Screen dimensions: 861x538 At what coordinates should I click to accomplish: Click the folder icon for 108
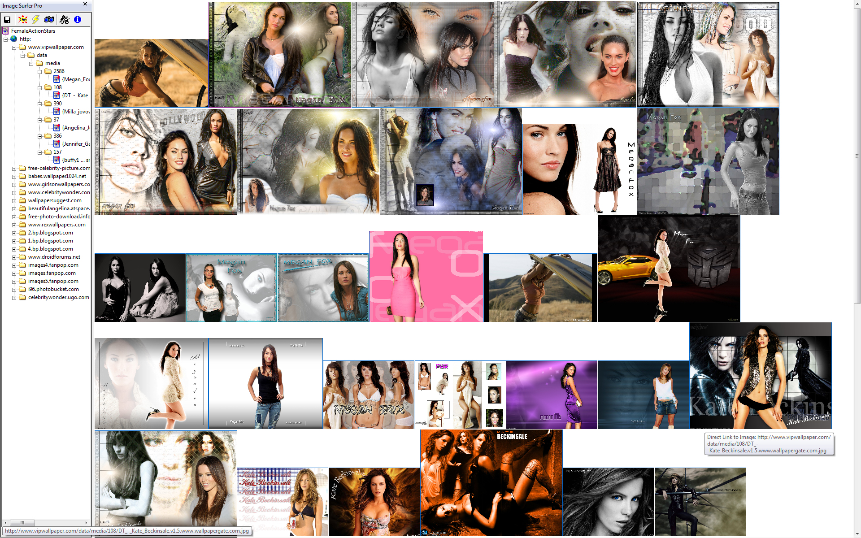[48, 87]
